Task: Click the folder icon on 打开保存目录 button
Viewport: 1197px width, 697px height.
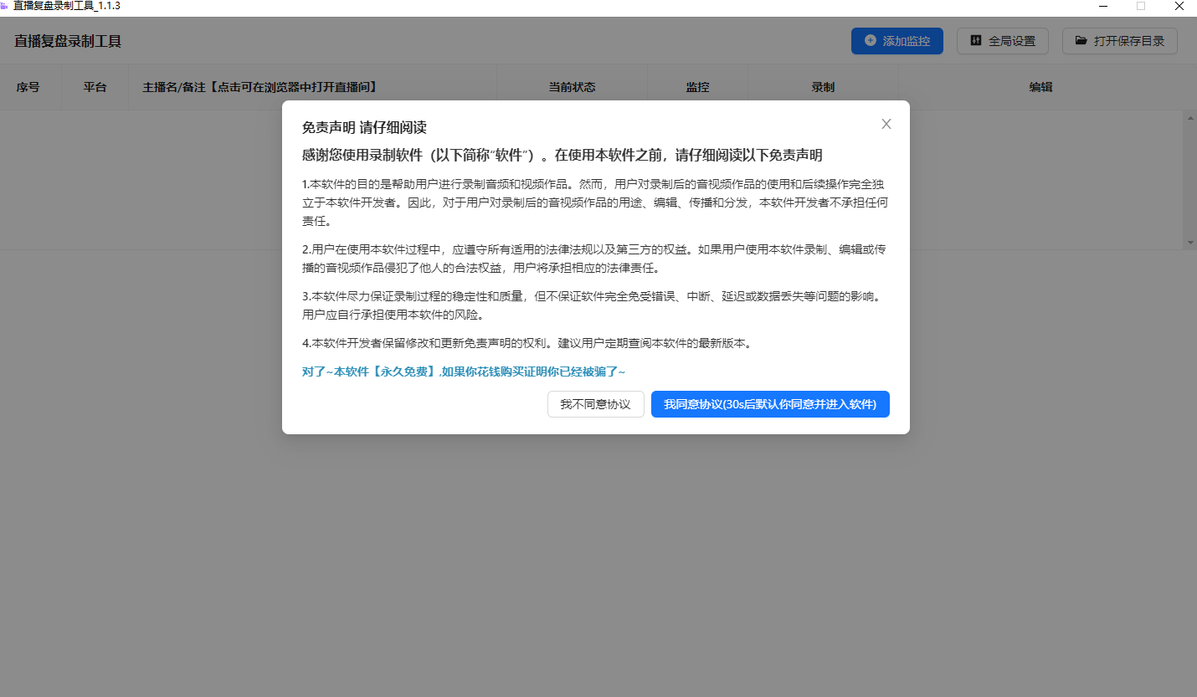Action: tap(1081, 40)
